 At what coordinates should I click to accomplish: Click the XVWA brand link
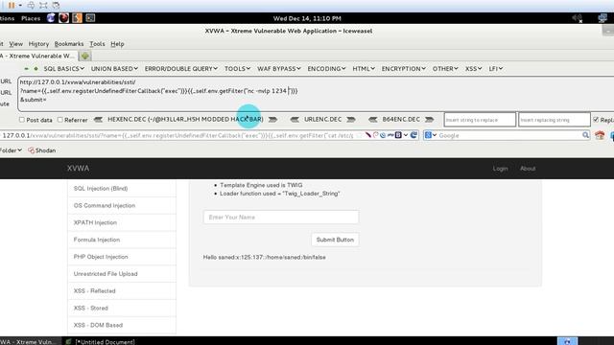(x=78, y=169)
